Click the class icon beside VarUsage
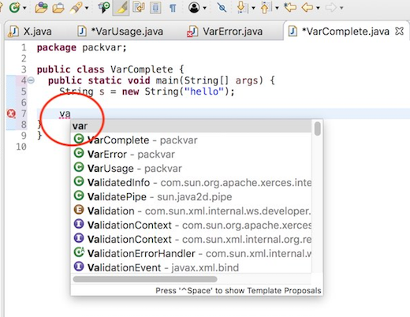This screenshot has width=410, height=317. pos(79,167)
